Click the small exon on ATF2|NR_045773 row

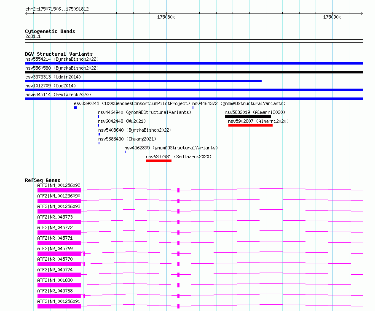pos(178,222)
